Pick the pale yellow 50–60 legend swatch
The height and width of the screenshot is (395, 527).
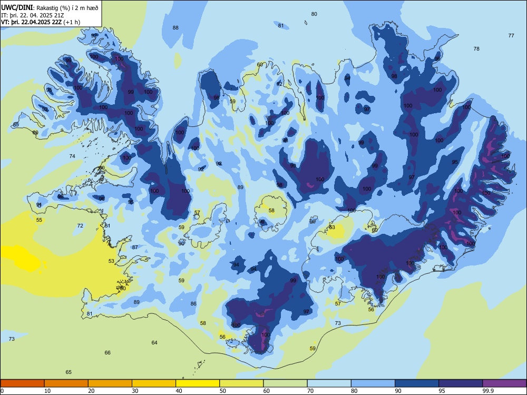[241, 383]
